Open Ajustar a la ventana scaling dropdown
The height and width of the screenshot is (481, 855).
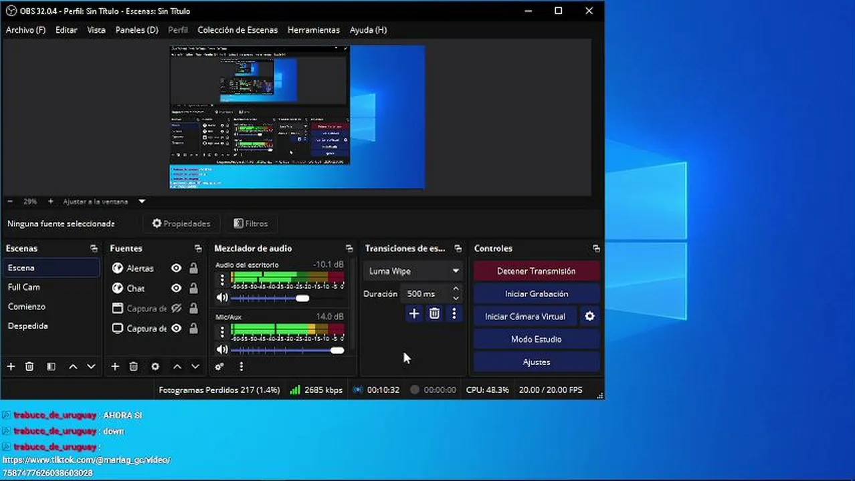(x=103, y=201)
